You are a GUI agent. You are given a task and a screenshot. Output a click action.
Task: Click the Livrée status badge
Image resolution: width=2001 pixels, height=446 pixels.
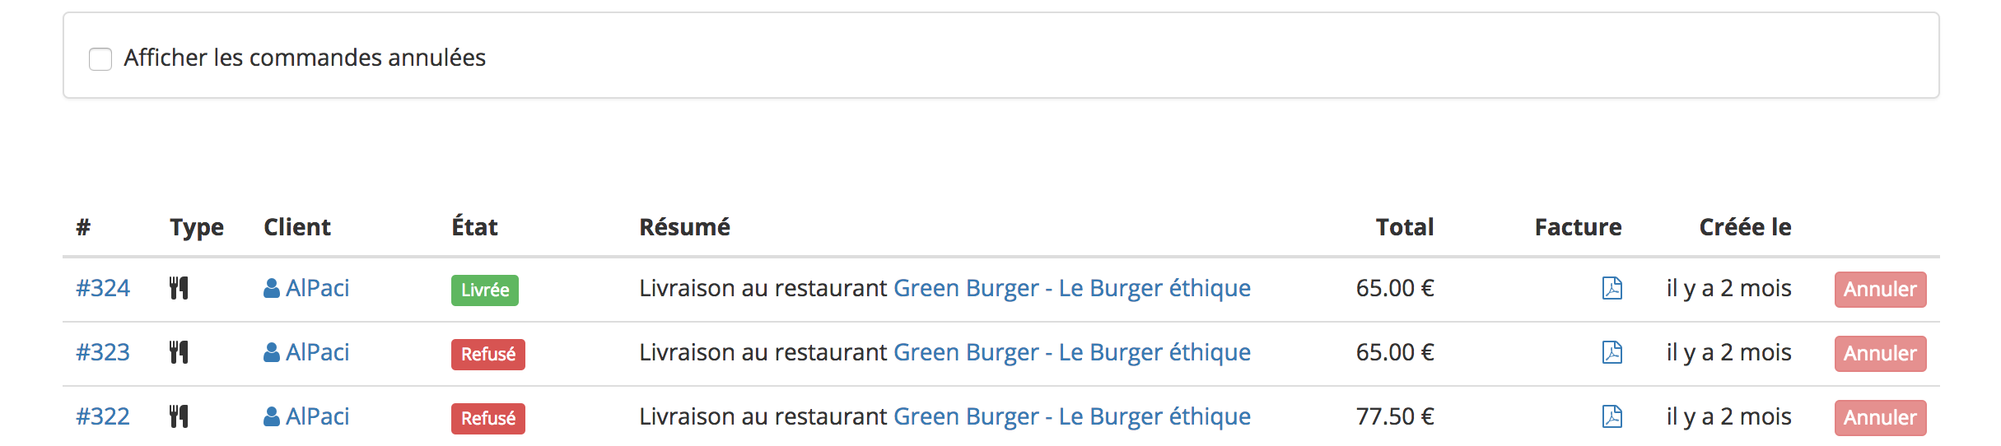(x=485, y=290)
